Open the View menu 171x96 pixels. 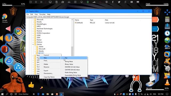(x=36, y=14)
